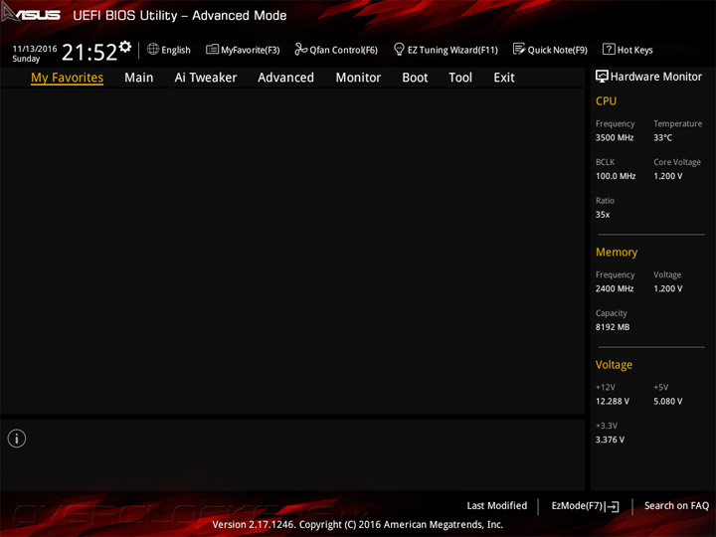Image resolution: width=716 pixels, height=537 pixels.
Task: Click the Hardware Monitor title text
Action: point(656,77)
